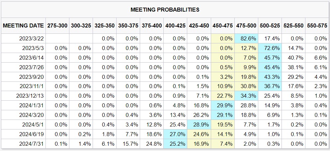Click the 550-575 column header

[317, 25]
